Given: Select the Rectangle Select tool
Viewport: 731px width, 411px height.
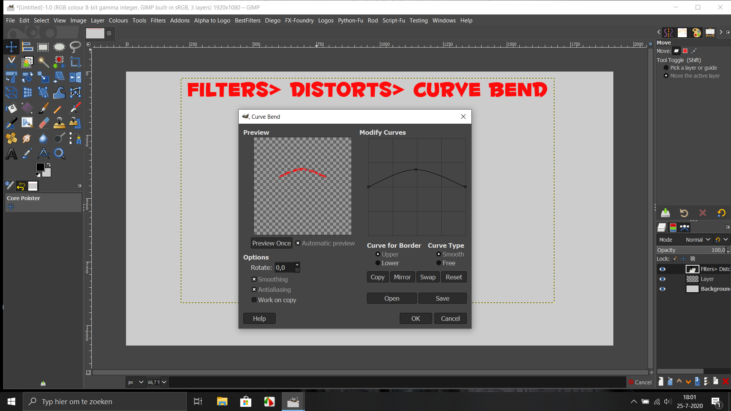Looking at the screenshot, I should (x=43, y=47).
